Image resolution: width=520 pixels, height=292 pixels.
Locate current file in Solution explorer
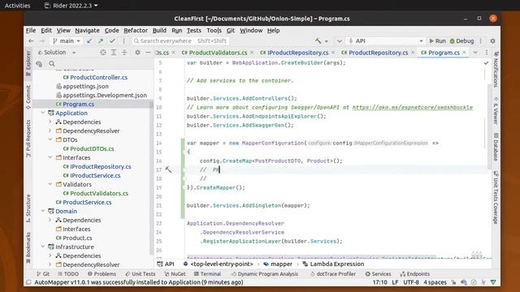[x=103, y=52]
